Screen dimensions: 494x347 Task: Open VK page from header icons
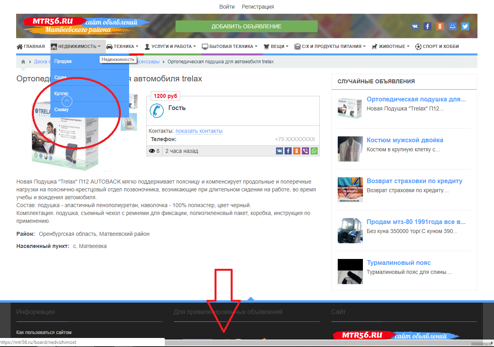(415, 26)
